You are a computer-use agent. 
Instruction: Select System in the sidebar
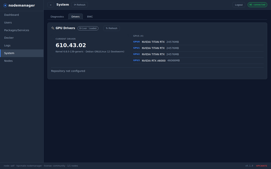click(x=22, y=53)
